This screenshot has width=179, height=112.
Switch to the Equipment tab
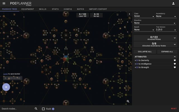28,9
